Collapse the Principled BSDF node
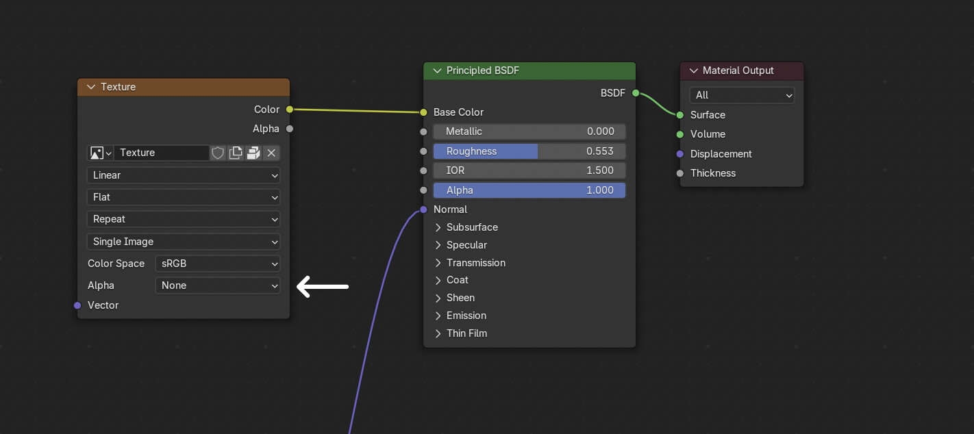Viewport: 974px width, 434px height. (x=437, y=71)
